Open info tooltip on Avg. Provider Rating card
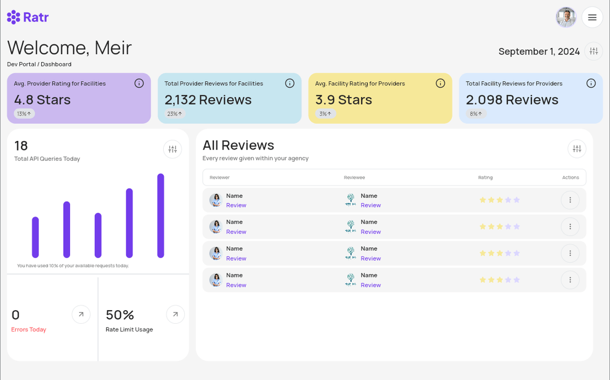The image size is (610, 380). pyautogui.click(x=139, y=83)
